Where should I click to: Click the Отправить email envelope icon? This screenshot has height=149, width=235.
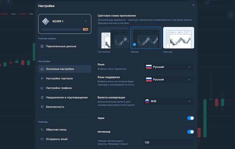pyautogui.click(x=42, y=139)
